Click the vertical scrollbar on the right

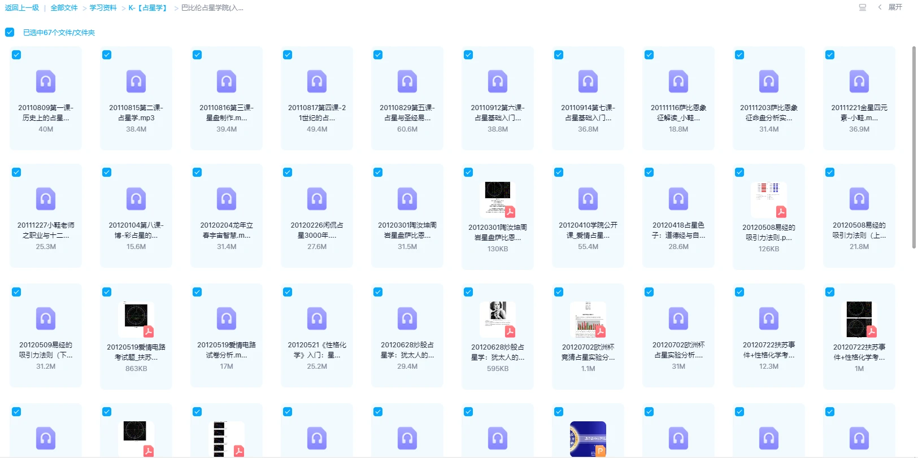(x=913, y=147)
